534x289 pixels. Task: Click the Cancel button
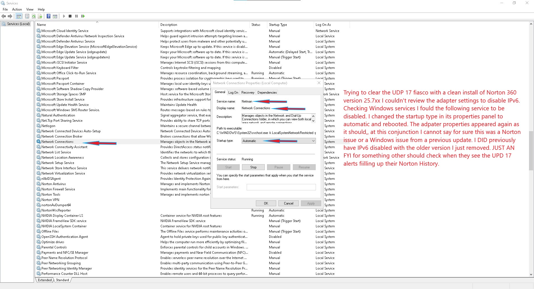288,203
